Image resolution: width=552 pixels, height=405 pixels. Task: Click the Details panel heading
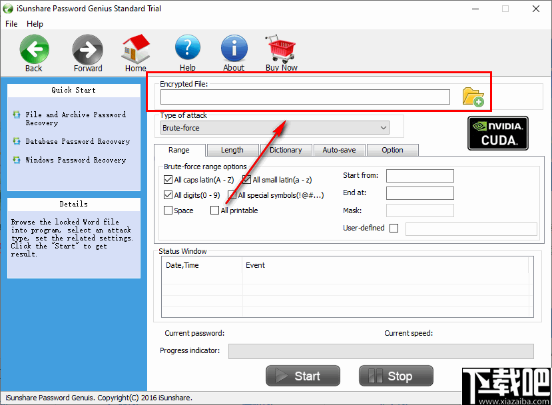73,204
